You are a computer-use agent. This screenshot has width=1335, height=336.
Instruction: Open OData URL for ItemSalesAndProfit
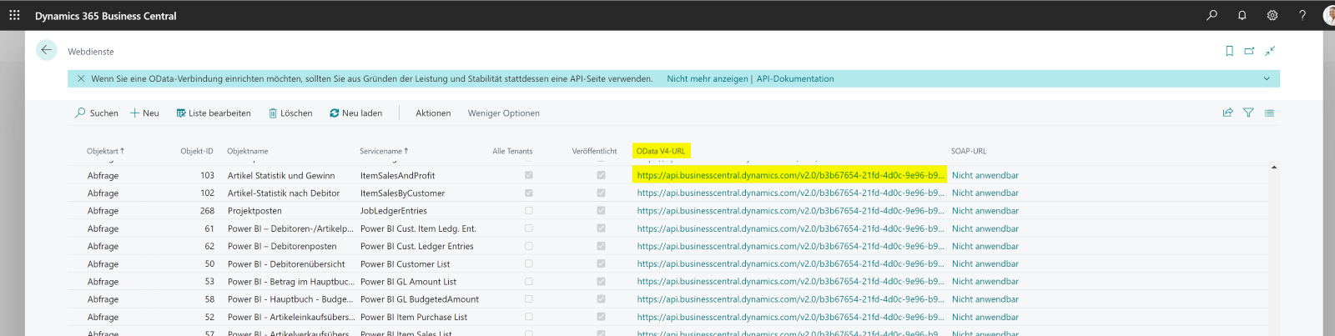click(x=790, y=175)
